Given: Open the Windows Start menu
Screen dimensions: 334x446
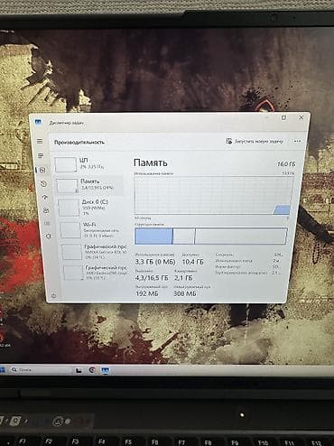Looking at the screenshot, I should pos(2,369).
